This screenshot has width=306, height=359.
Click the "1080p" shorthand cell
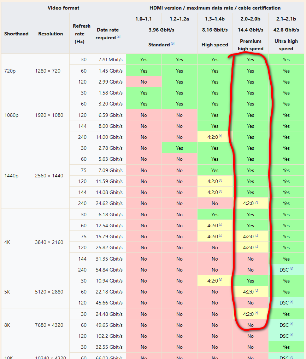(x=17, y=115)
